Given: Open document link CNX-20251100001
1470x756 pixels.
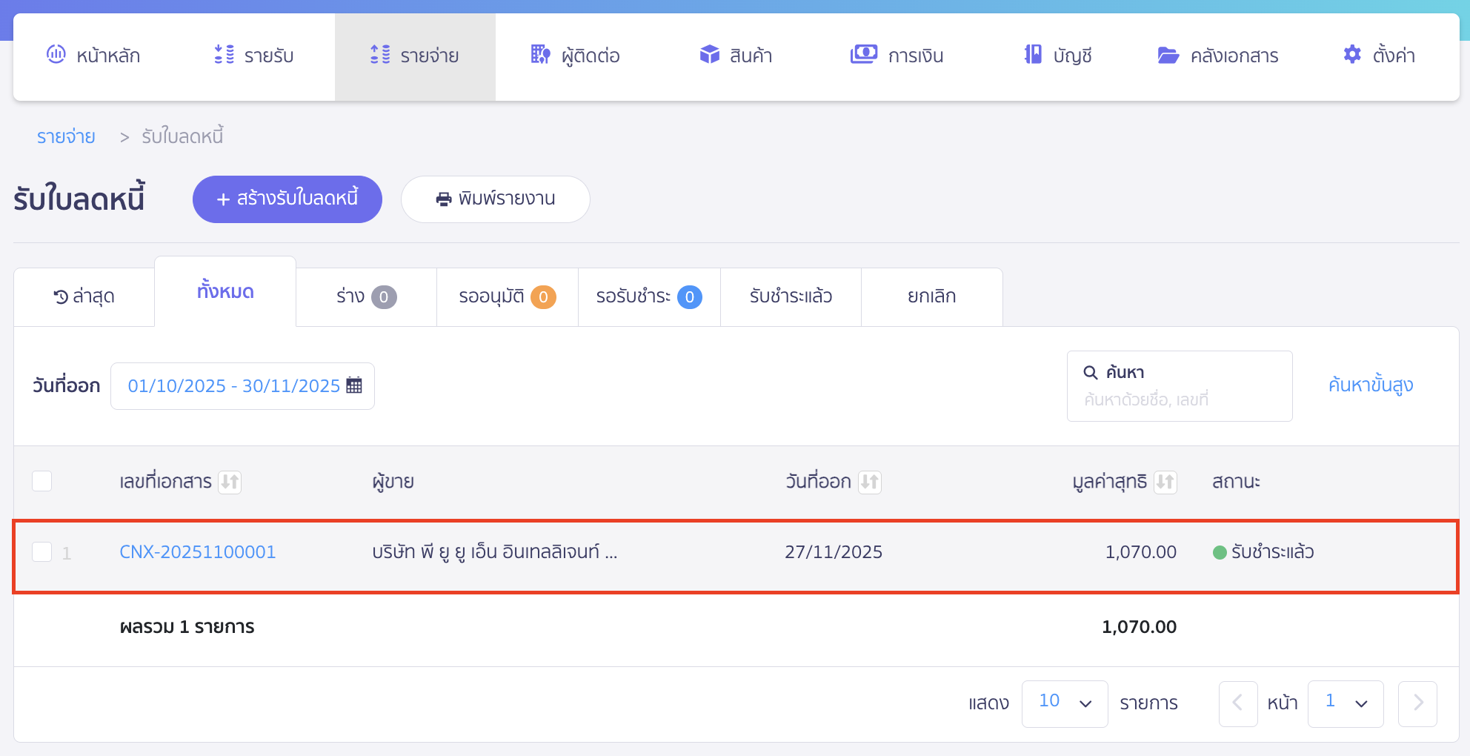Looking at the screenshot, I should click(x=198, y=552).
